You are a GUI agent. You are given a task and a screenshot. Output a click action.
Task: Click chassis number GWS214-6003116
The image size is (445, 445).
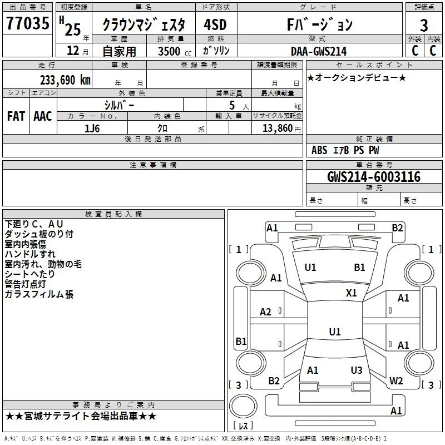coord(374,177)
